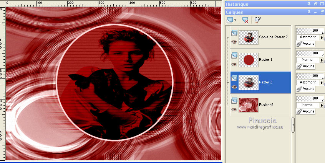Select layer name 'Raster 1'
Screen dimensions: 325x163
(265, 60)
